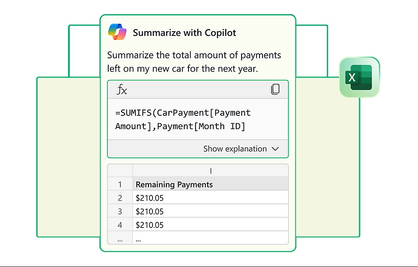Copy the formula with the clipboard icon
418x267 pixels.
[275, 89]
